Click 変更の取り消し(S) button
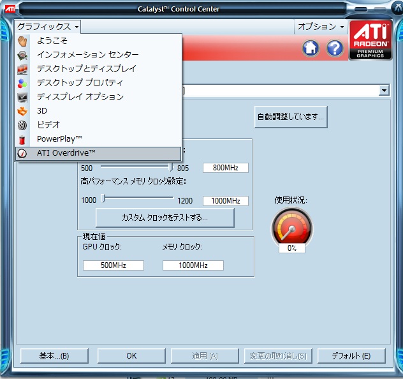Viewport: 403px width, 379px height. click(x=278, y=356)
